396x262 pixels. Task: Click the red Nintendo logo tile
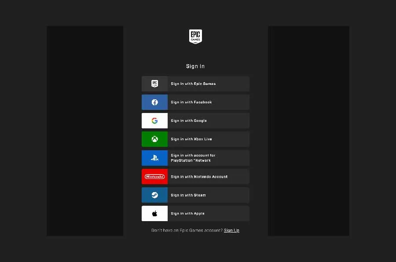[x=154, y=176]
